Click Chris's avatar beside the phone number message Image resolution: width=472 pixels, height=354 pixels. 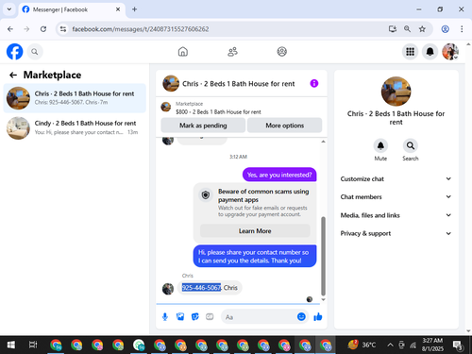click(168, 289)
